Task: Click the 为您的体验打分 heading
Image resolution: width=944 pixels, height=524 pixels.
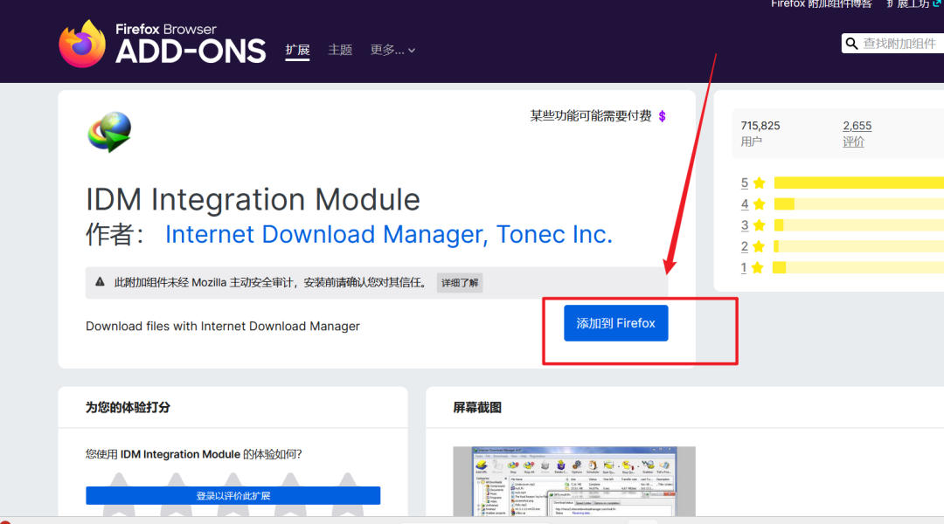Action: pos(128,407)
